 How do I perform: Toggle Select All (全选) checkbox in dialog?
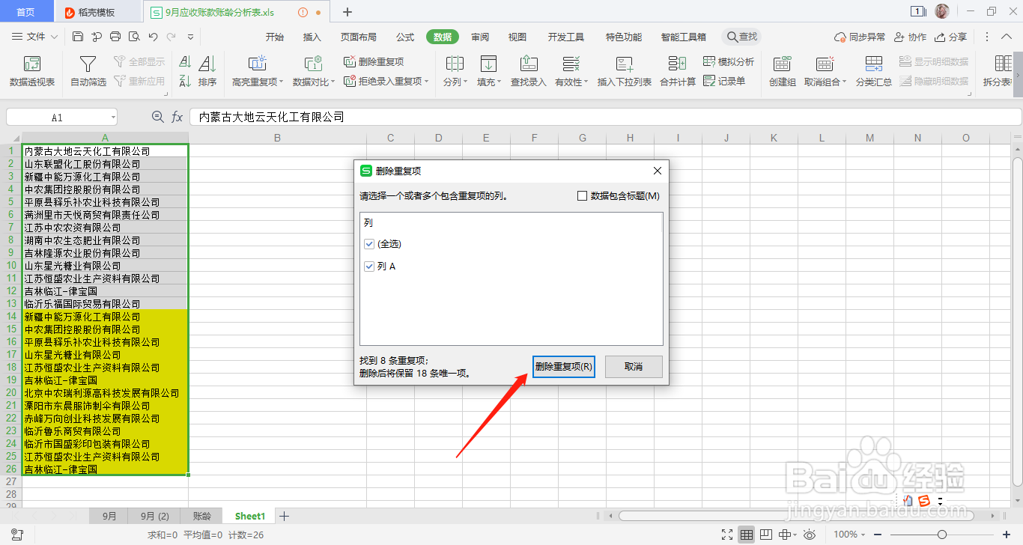click(369, 244)
